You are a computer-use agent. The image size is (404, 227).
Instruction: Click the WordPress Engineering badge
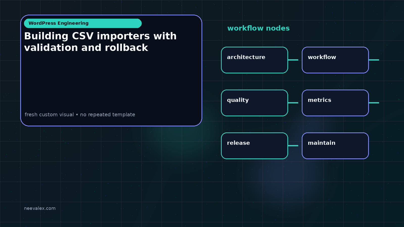coord(83,23)
